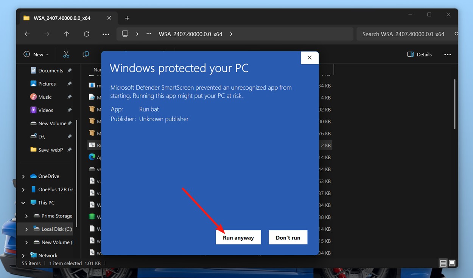Image resolution: width=473 pixels, height=278 pixels.
Task: Collapse the This PC tree item
Action: (23, 202)
